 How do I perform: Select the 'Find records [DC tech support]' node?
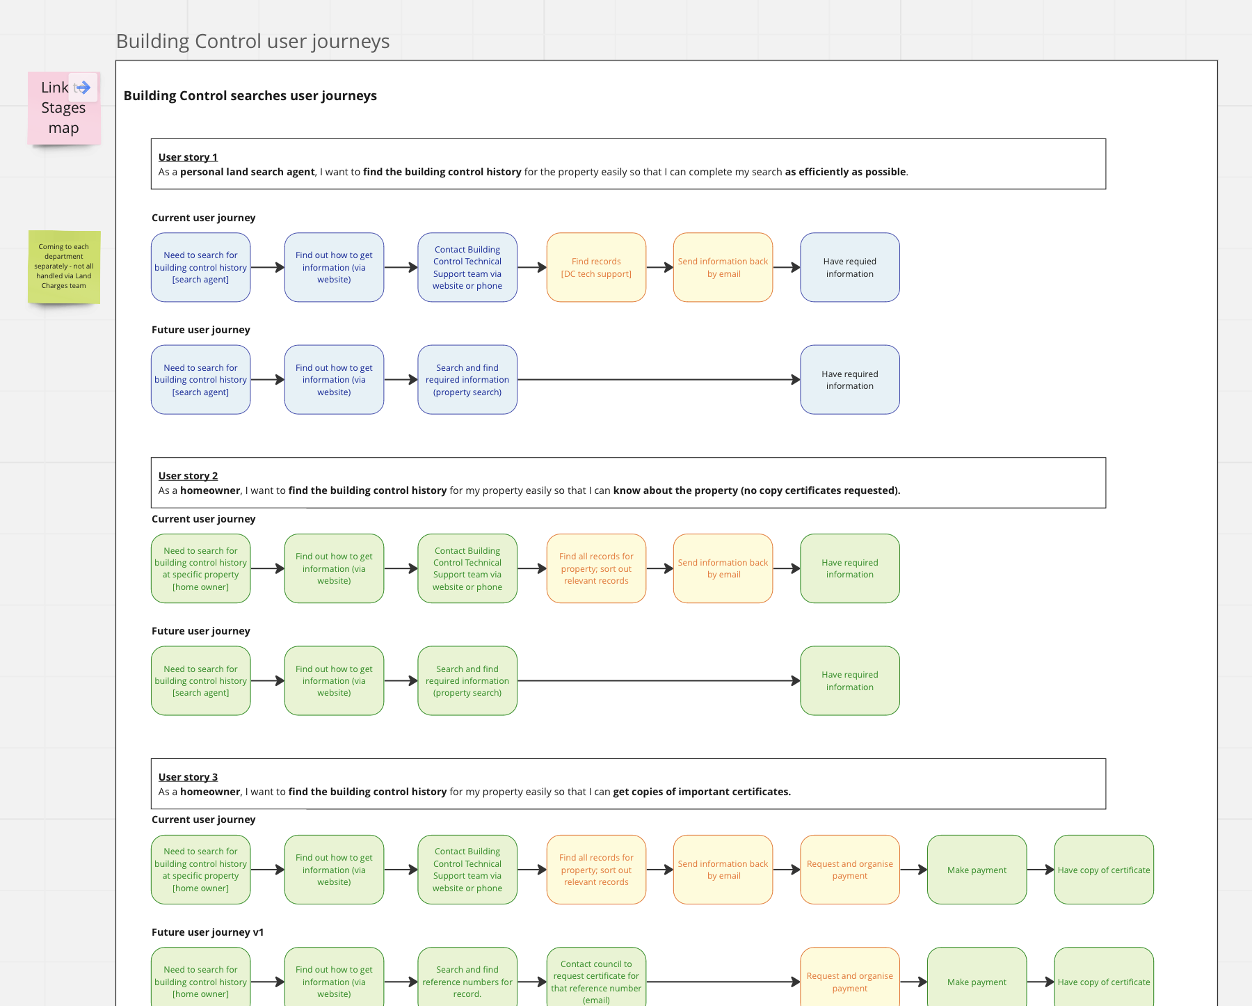(596, 267)
